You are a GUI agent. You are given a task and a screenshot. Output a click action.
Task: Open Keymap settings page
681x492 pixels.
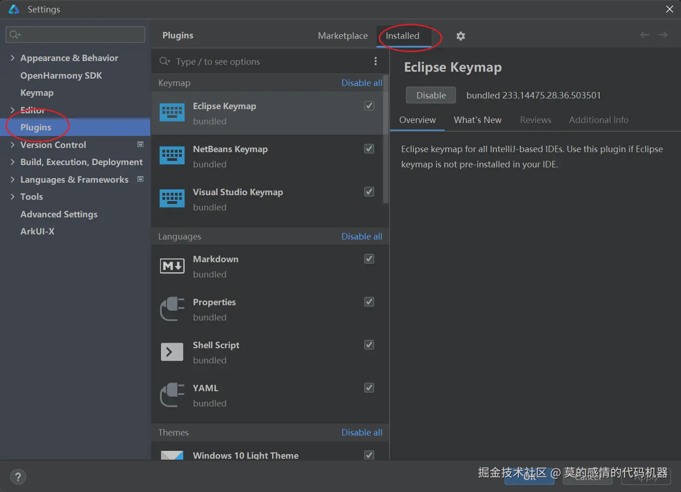point(37,92)
